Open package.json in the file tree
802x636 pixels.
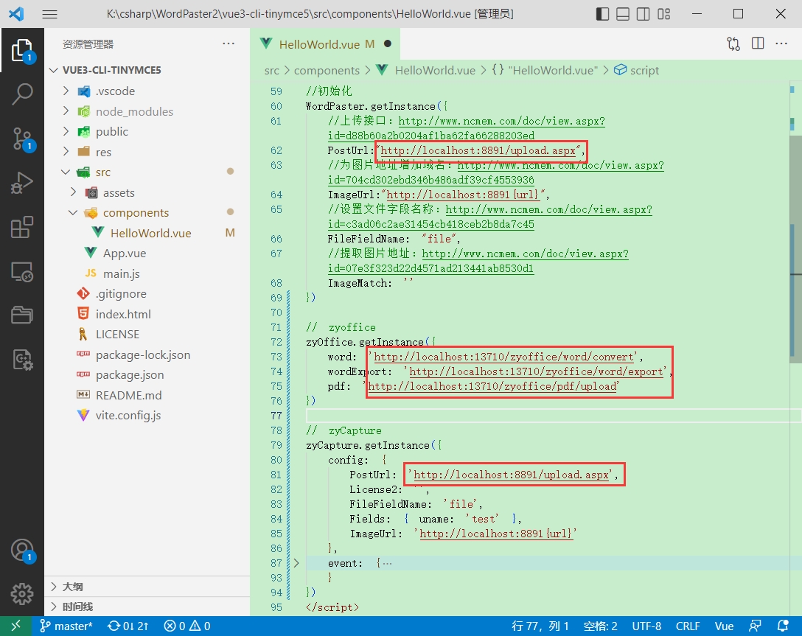pos(130,374)
